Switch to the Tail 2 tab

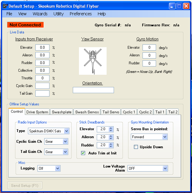(173, 112)
